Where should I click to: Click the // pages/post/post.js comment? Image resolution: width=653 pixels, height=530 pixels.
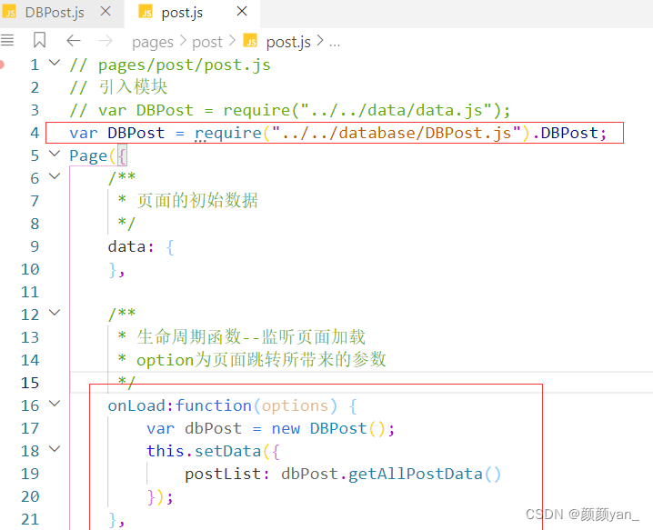(x=170, y=65)
